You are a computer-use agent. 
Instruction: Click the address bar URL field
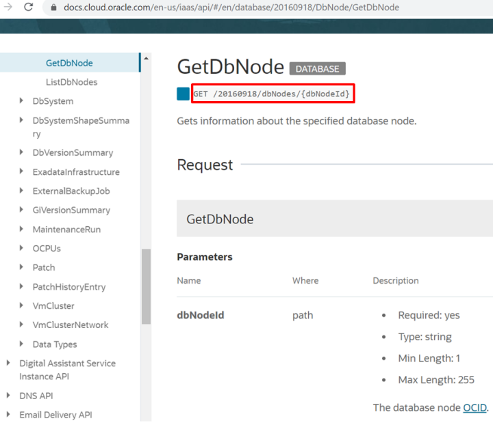pos(233,8)
